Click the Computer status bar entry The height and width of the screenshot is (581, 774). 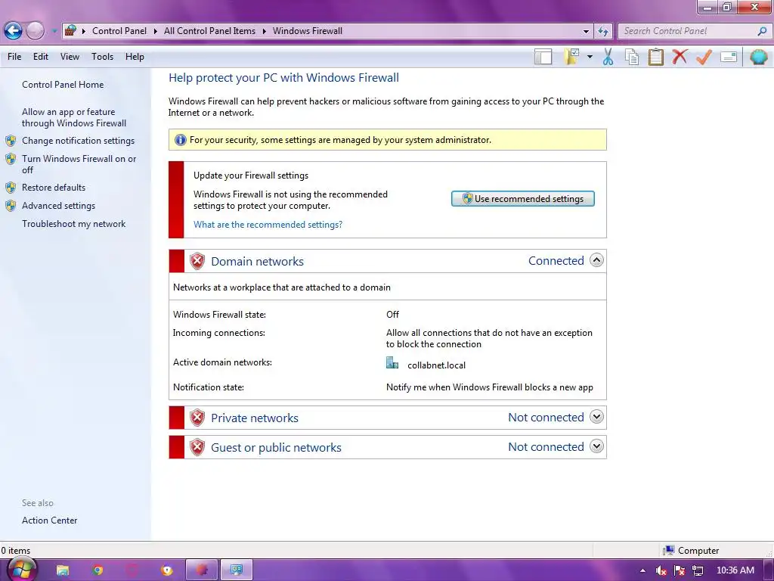point(691,551)
